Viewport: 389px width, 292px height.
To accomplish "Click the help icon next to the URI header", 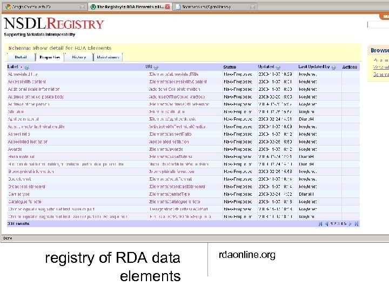I will tap(156, 67).
